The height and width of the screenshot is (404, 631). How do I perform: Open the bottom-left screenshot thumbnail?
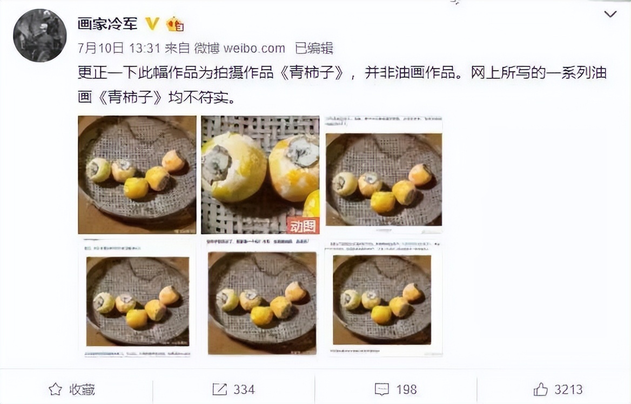(137, 298)
